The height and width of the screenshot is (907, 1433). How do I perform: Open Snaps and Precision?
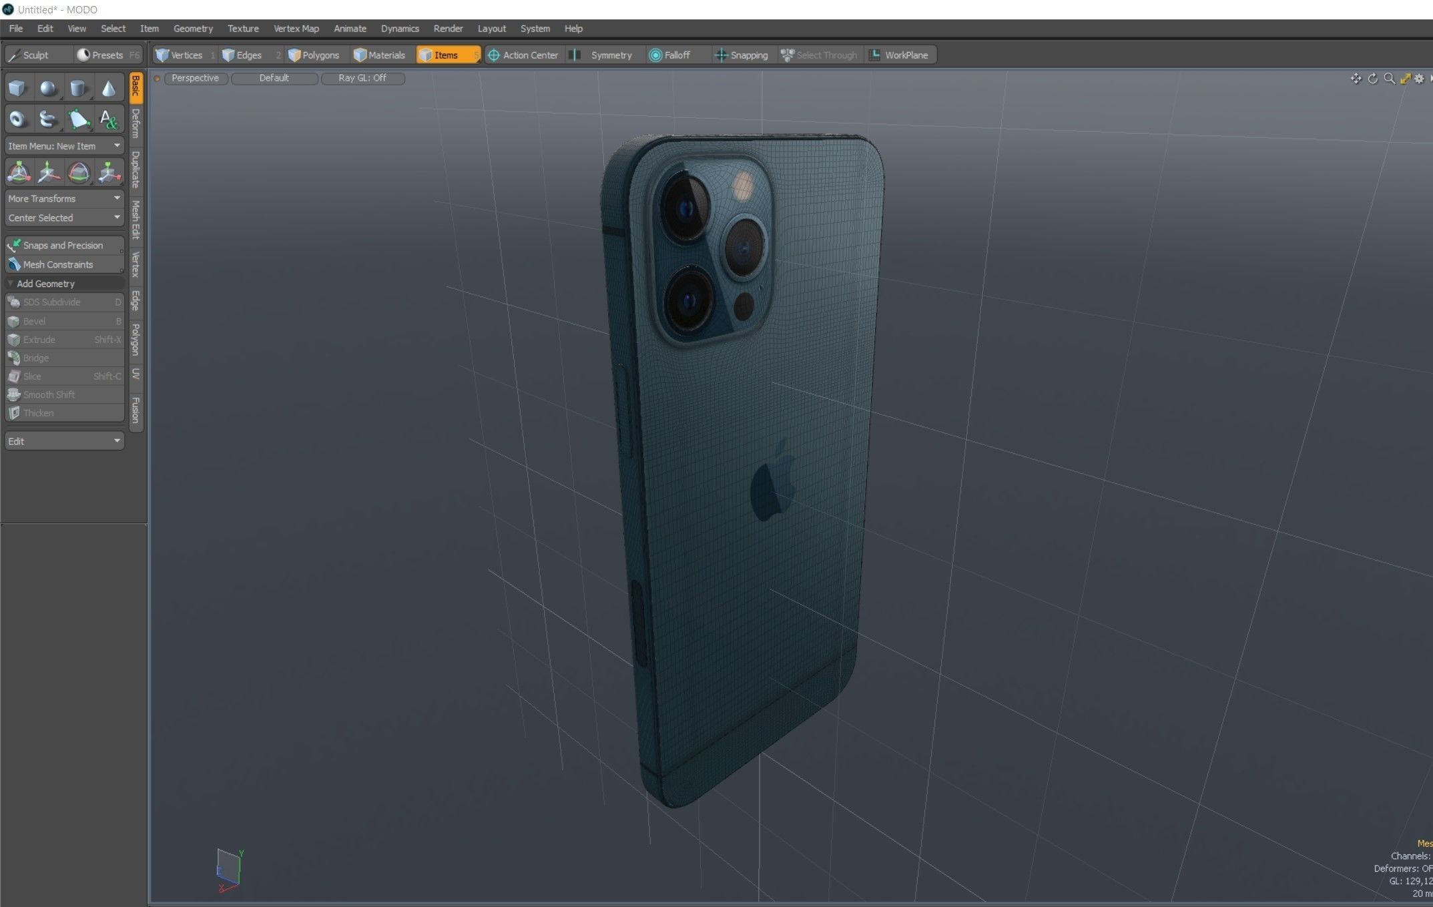tap(64, 246)
